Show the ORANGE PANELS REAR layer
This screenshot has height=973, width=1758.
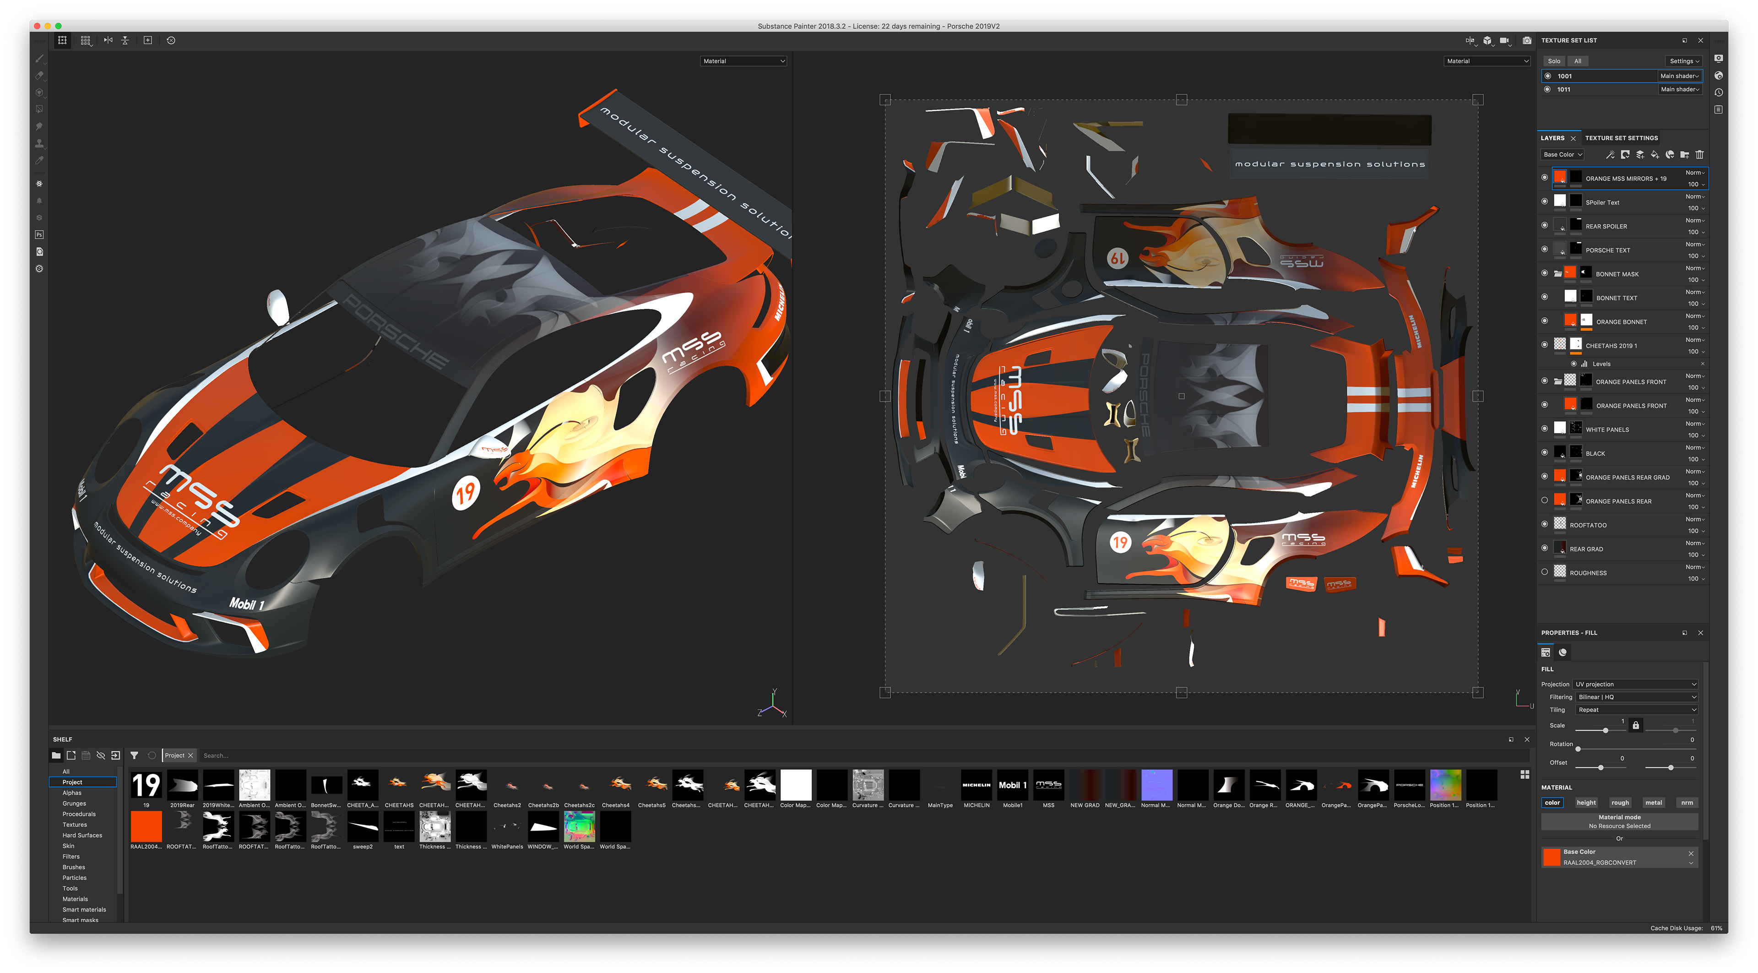point(1545,500)
